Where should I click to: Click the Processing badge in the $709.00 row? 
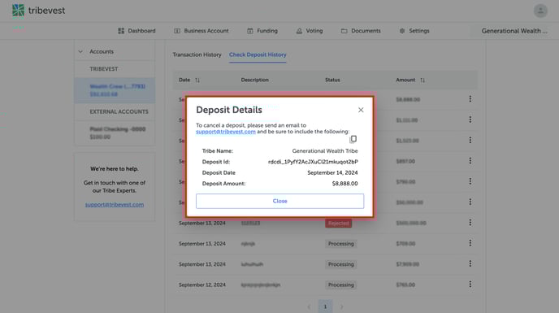click(x=340, y=244)
